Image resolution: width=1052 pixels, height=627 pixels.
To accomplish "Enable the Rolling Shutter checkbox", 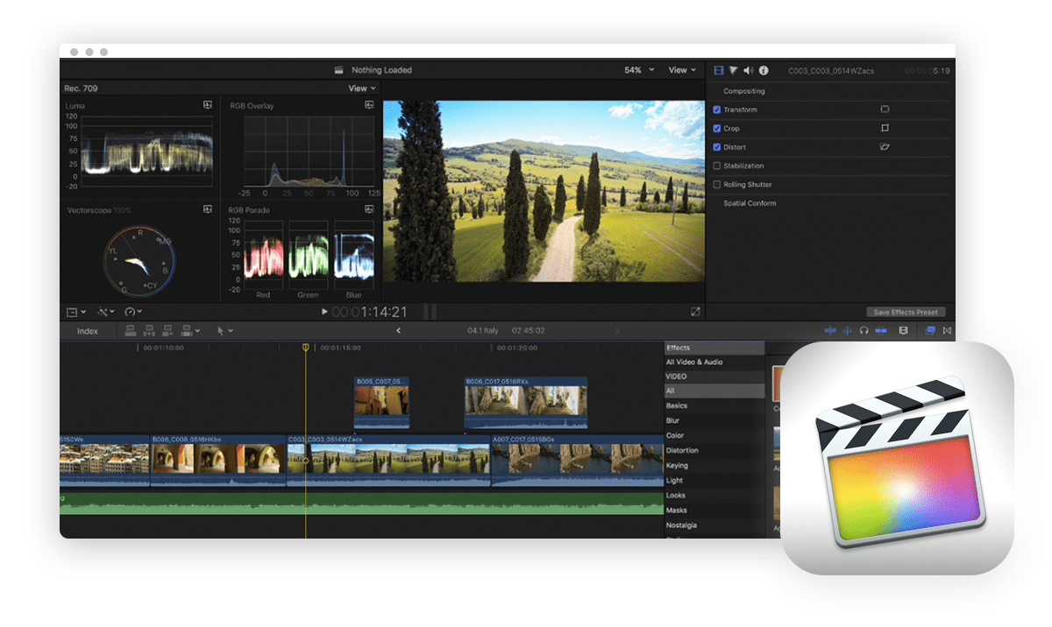I will click(717, 185).
